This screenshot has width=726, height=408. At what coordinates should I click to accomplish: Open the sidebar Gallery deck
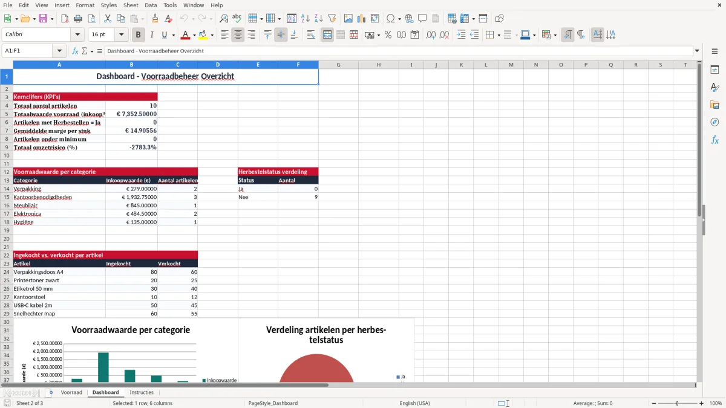point(715,105)
